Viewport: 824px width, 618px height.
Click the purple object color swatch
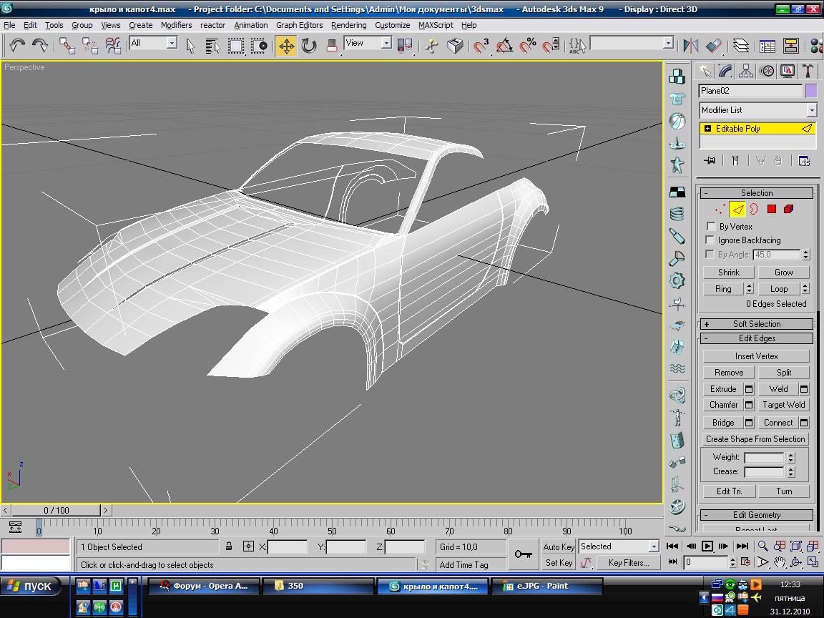point(810,91)
